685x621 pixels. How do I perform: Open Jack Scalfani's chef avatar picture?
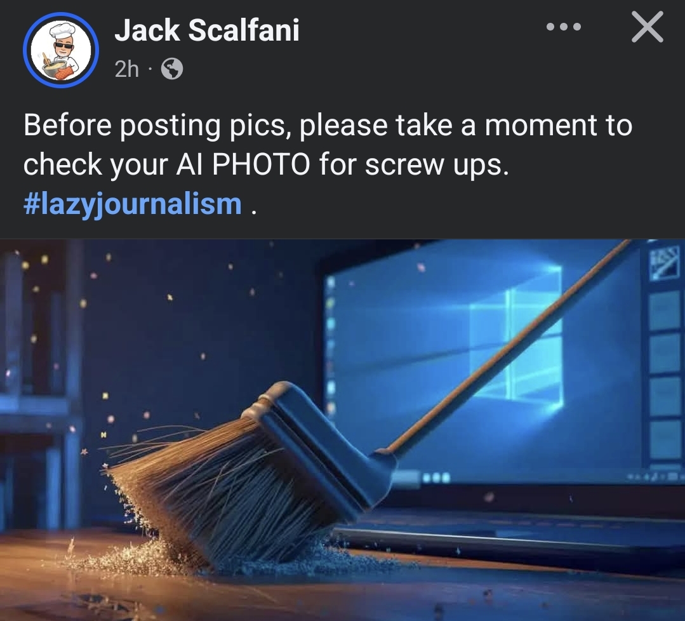pos(61,50)
